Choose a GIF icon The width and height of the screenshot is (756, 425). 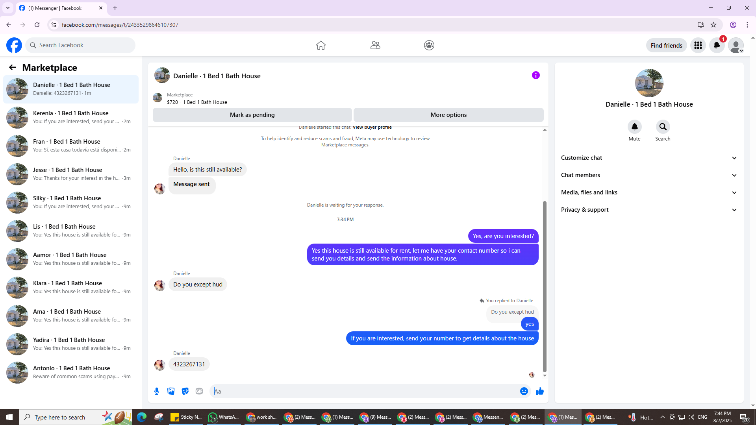tap(199, 391)
